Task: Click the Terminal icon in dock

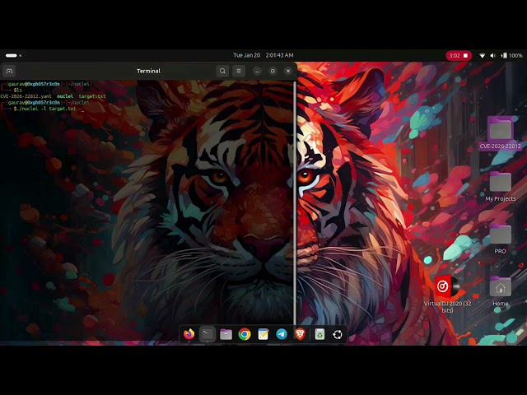Action: [208, 334]
